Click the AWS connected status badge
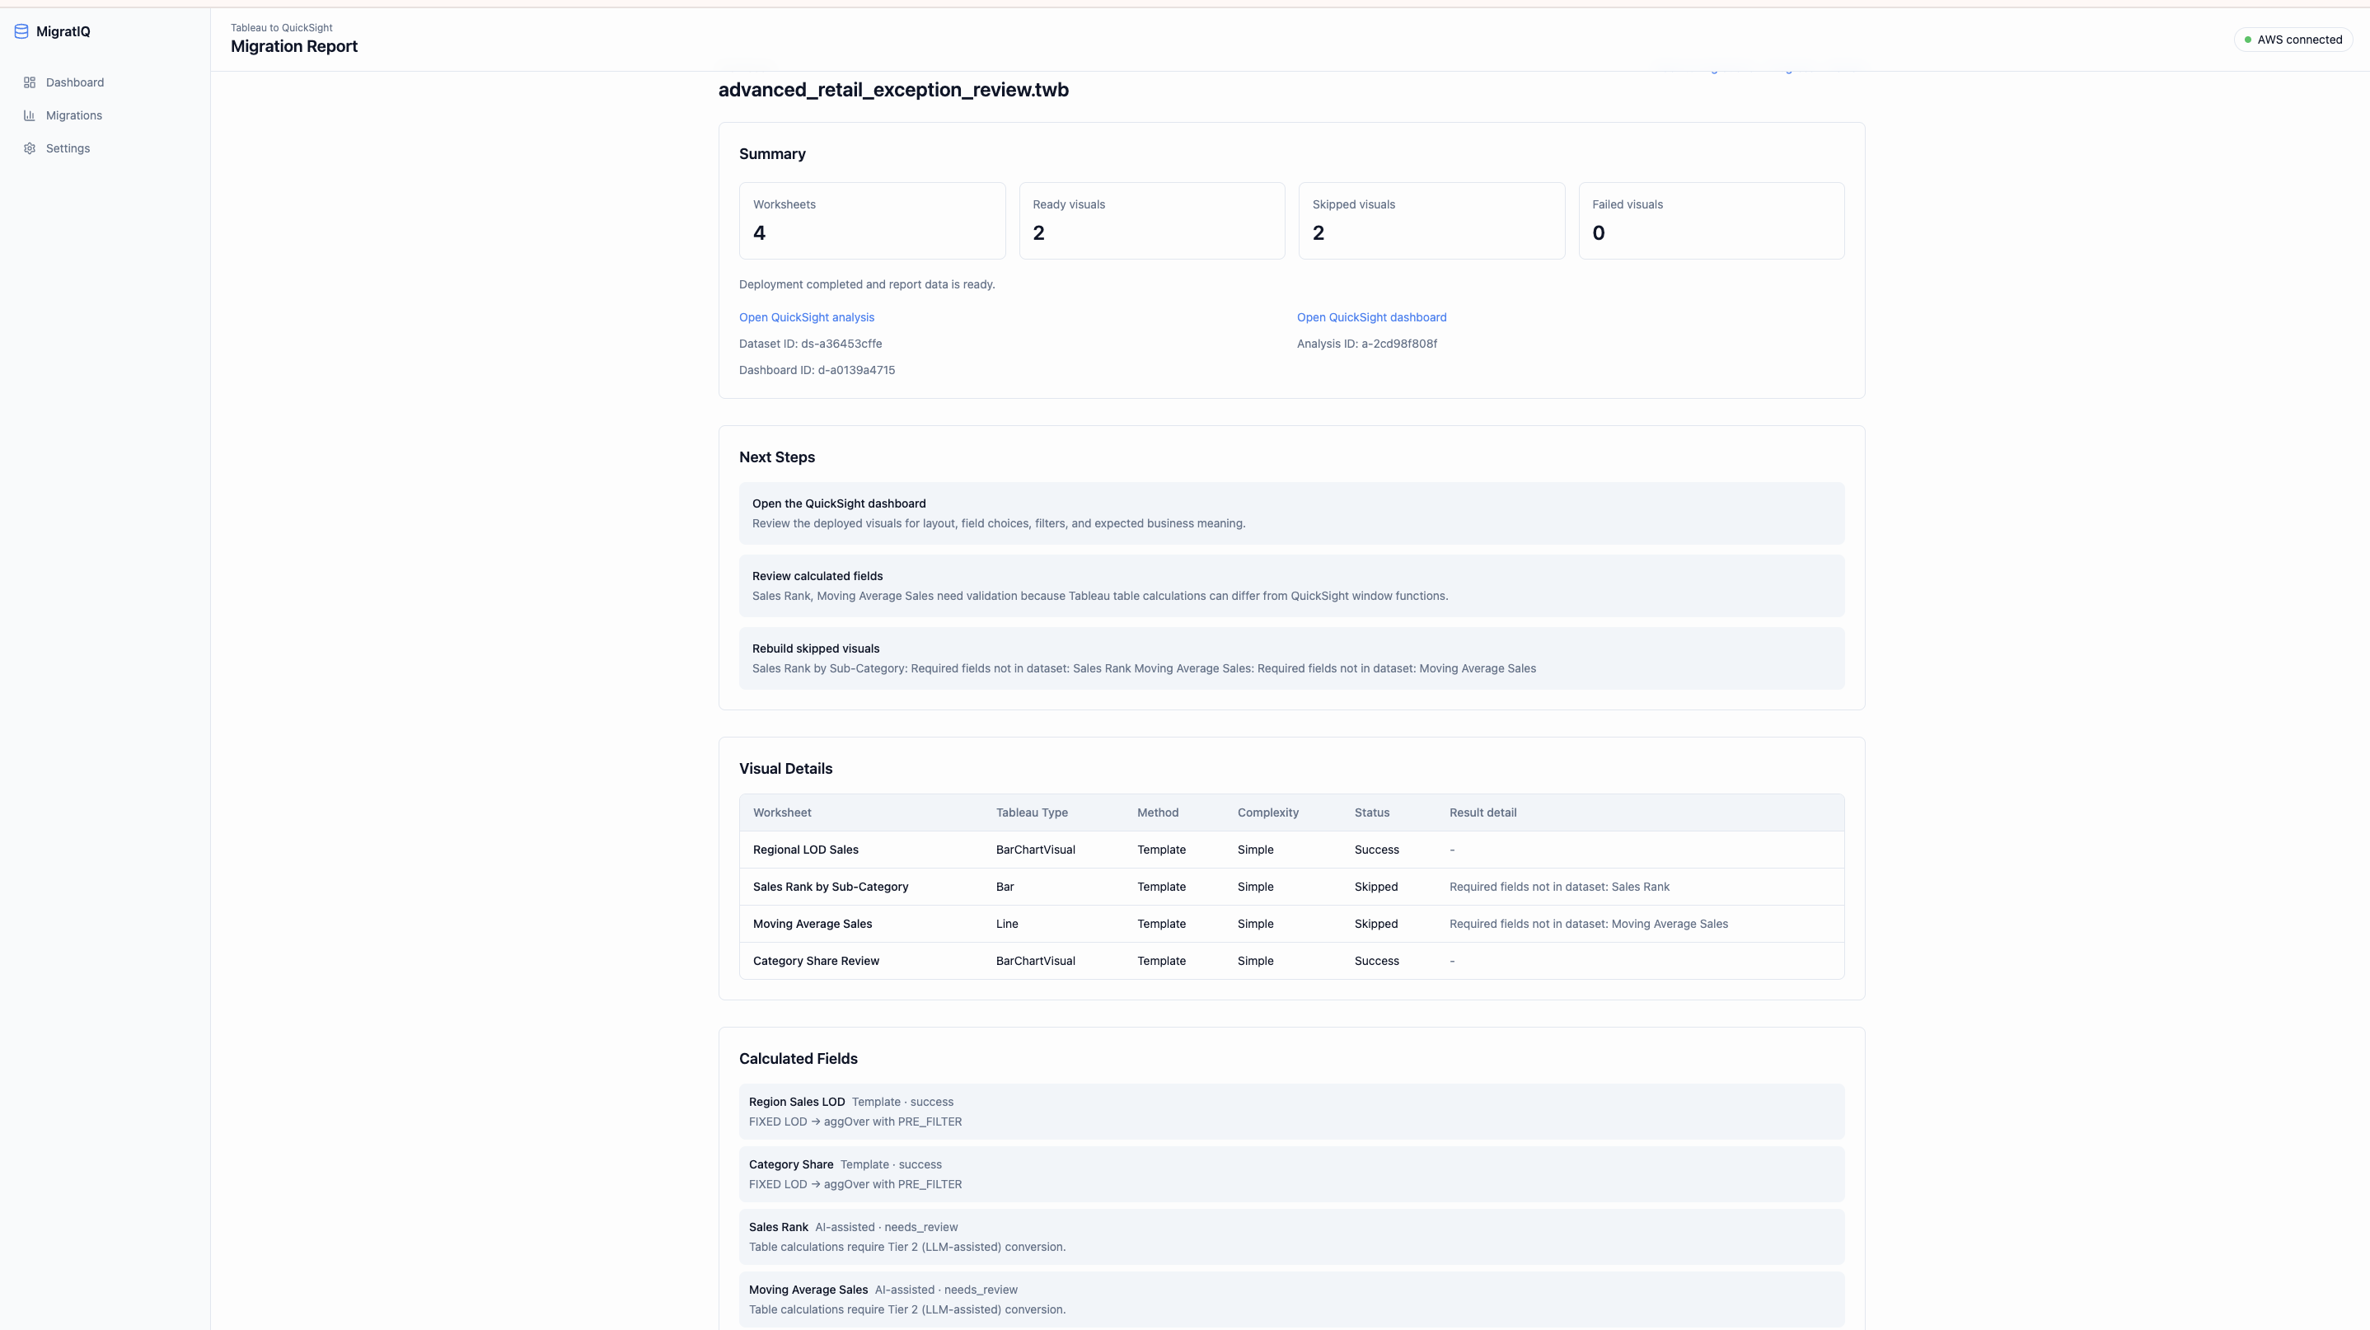Image resolution: width=2370 pixels, height=1330 pixels. tap(2293, 40)
